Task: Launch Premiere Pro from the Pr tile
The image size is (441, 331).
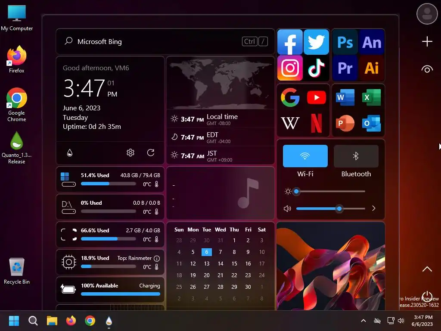Action: [x=345, y=68]
